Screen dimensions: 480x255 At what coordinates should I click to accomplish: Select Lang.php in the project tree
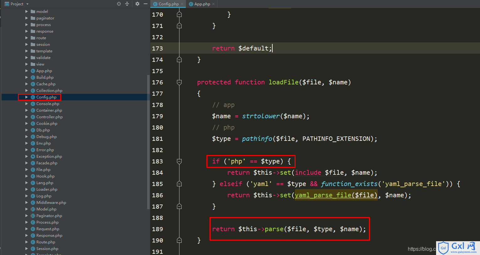coord(45,183)
